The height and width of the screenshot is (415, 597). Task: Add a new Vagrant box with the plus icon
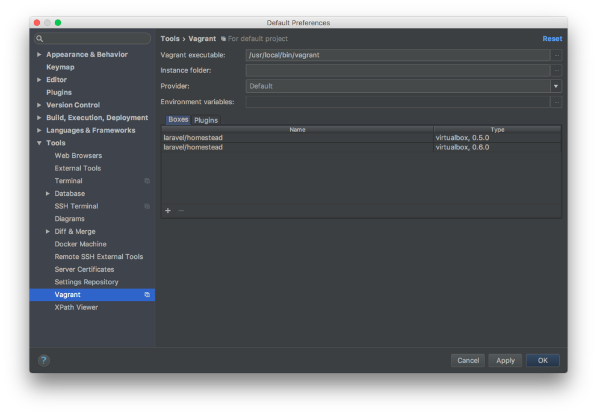click(x=168, y=211)
